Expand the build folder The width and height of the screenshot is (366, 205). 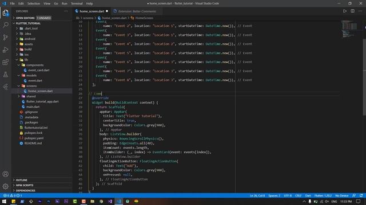pyautogui.click(x=42, y=50)
